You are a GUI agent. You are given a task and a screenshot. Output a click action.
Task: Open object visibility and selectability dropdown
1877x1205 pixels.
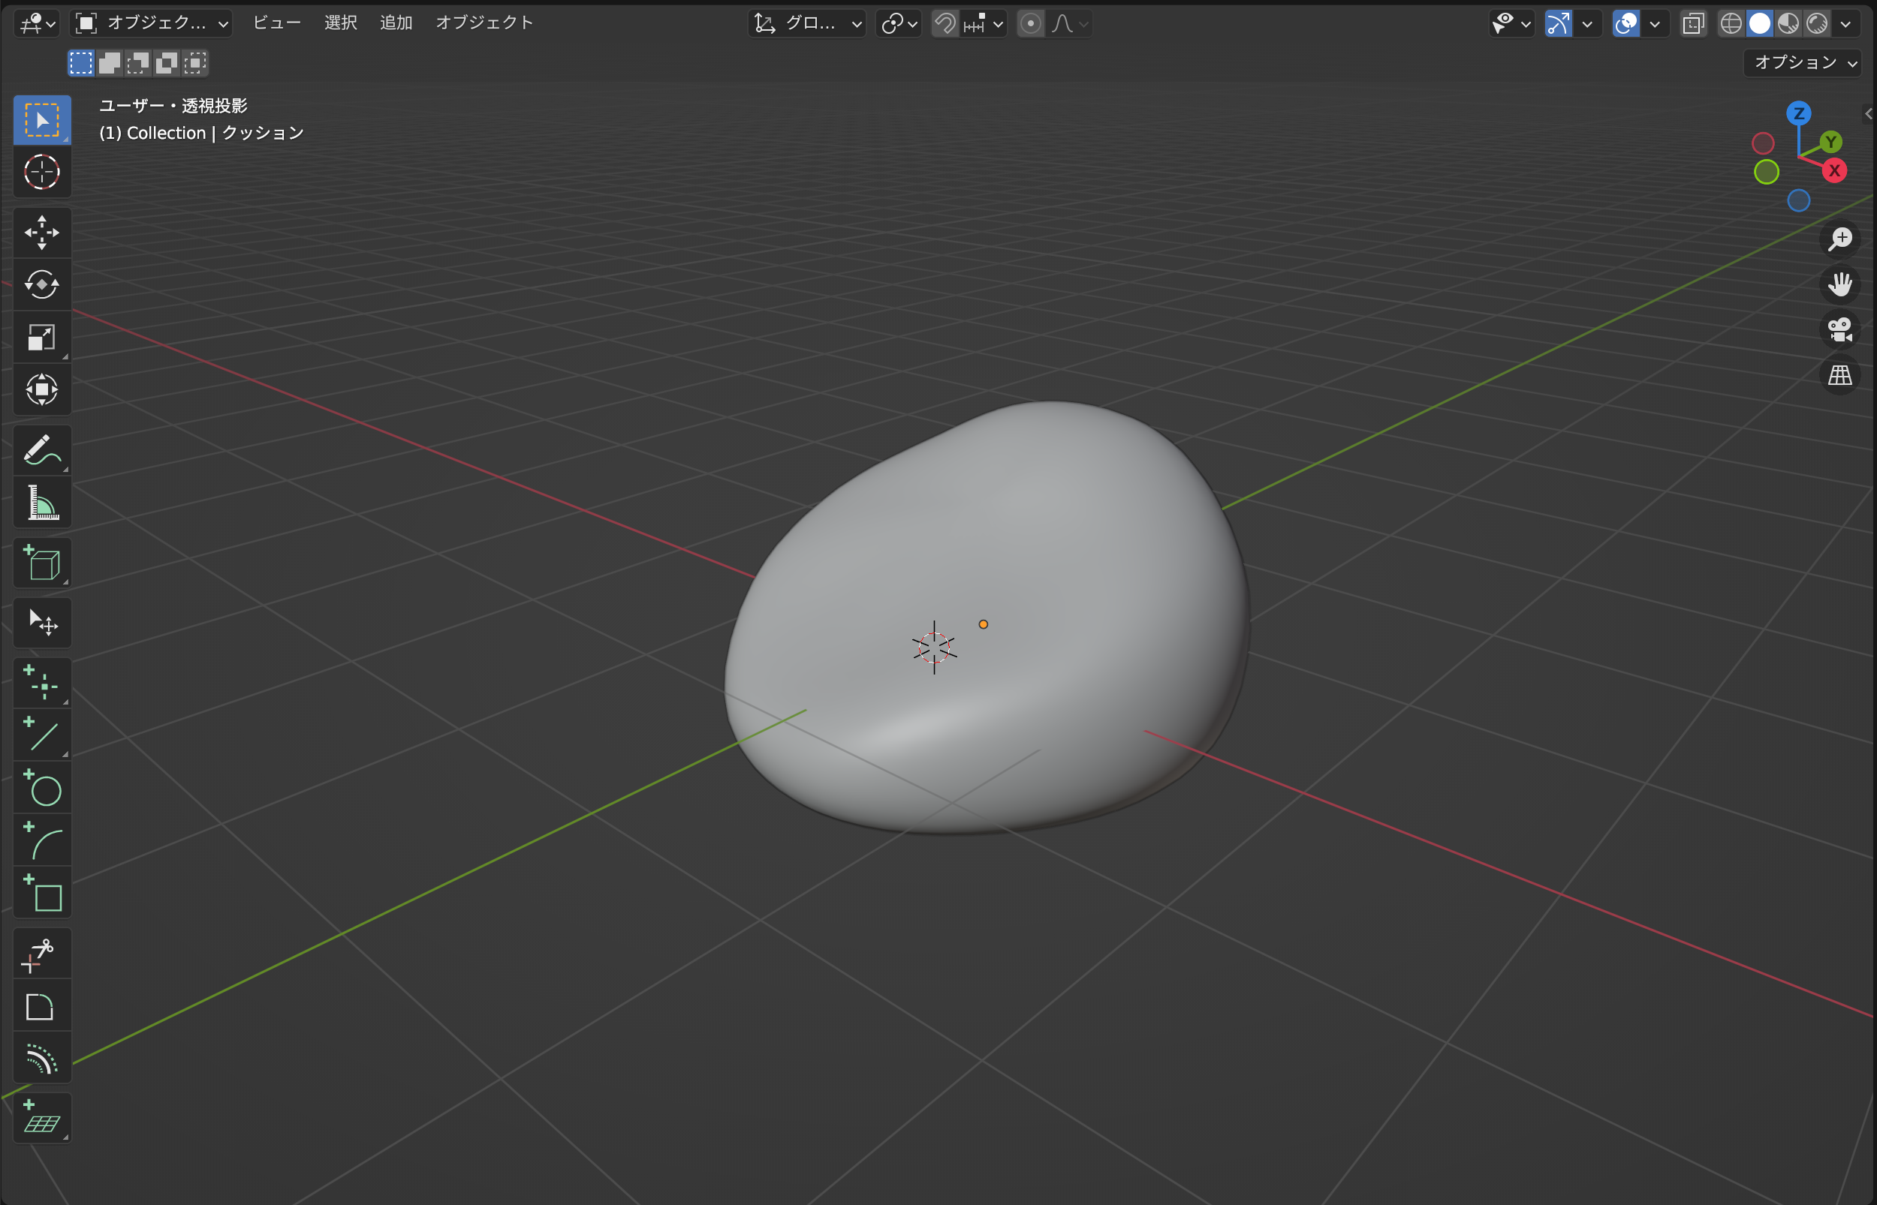pos(1511,23)
